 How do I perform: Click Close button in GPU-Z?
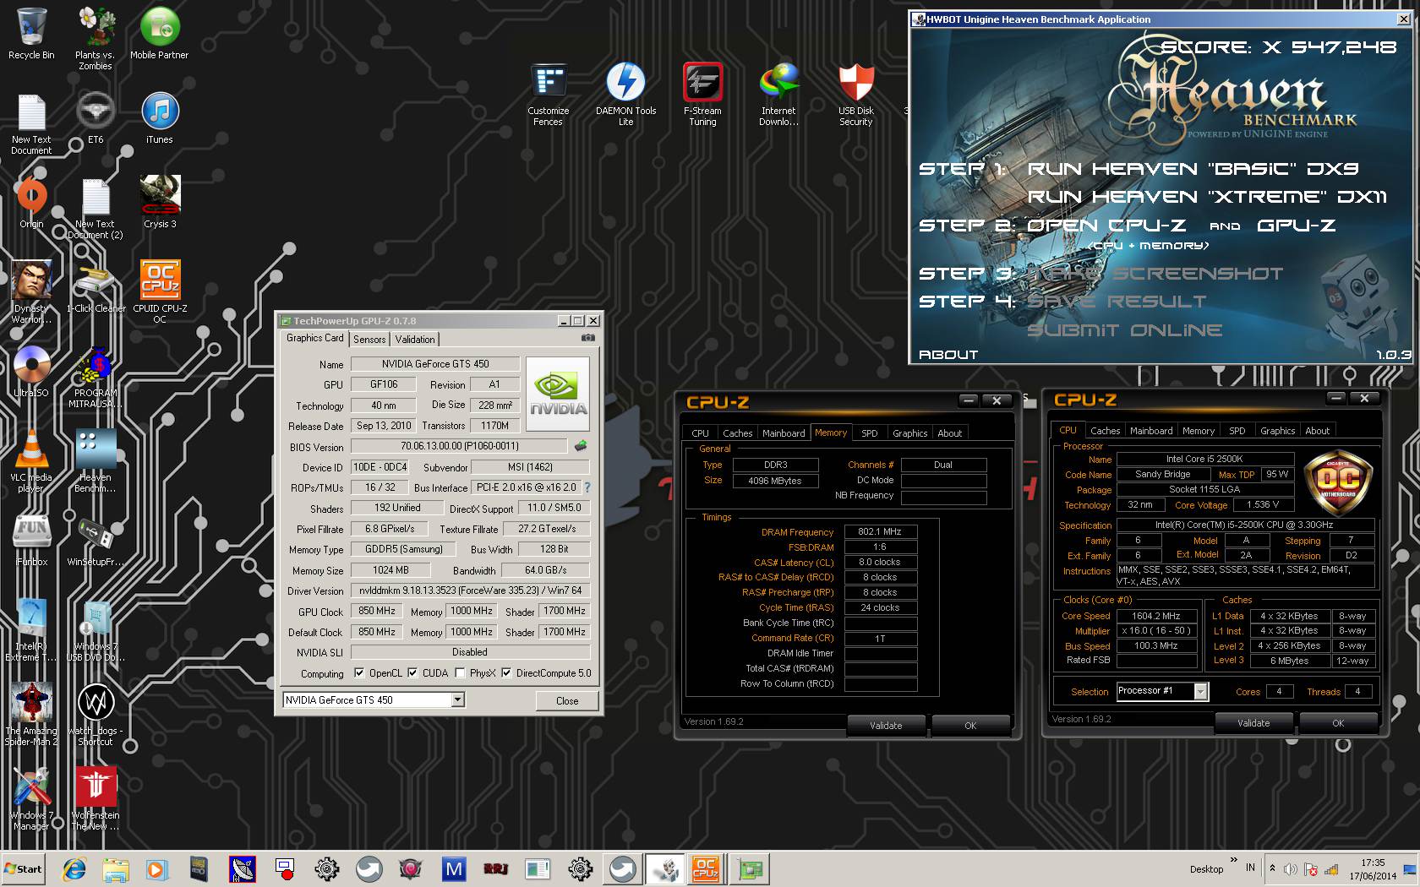(x=567, y=700)
